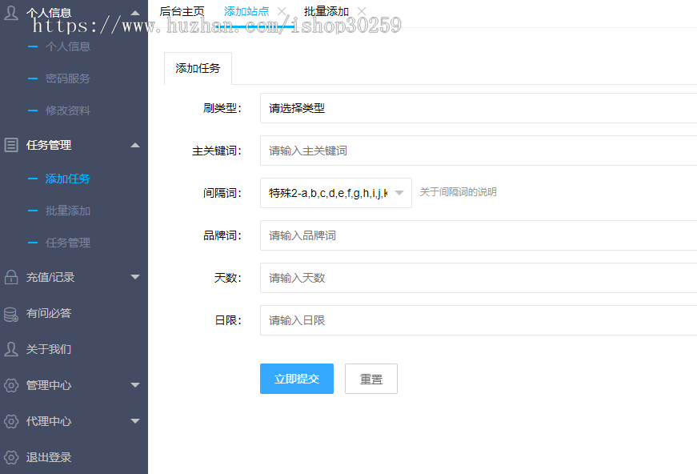Click the 立即提交 button

coord(297,379)
